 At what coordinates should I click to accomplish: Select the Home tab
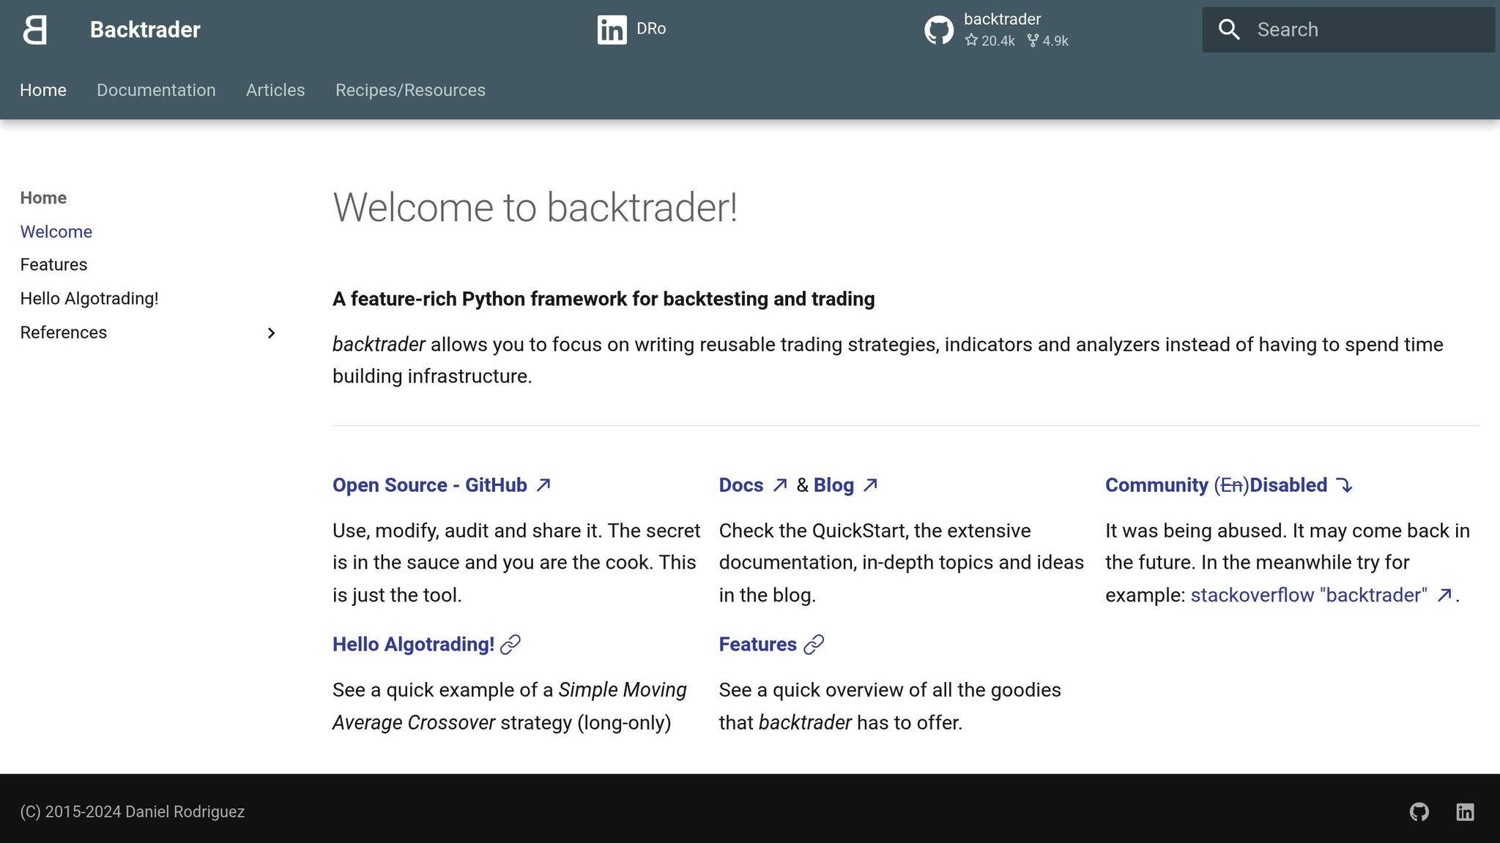43,90
